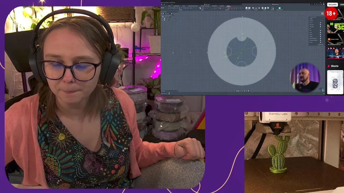The height and width of the screenshot is (193, 344).
Task: Click the view cube in the Fusion canvas
Action: tap(322, 13)
